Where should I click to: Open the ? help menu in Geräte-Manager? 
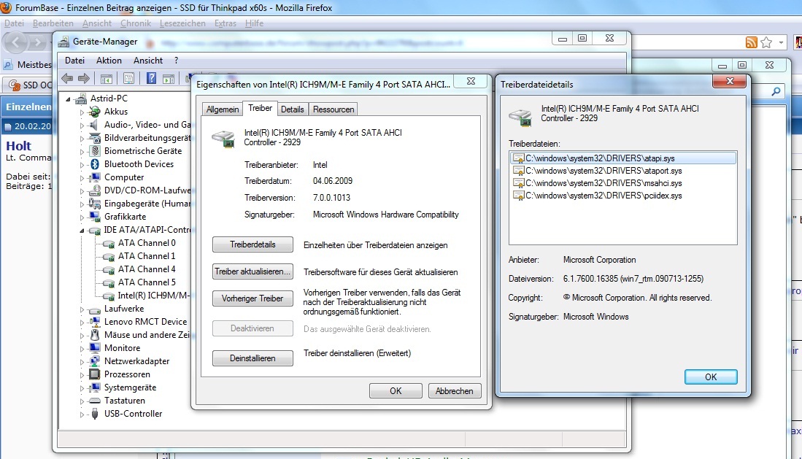[x=177, y=61]
